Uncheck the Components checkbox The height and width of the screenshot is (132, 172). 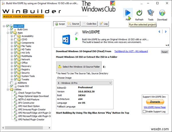(x=15, y=43)
